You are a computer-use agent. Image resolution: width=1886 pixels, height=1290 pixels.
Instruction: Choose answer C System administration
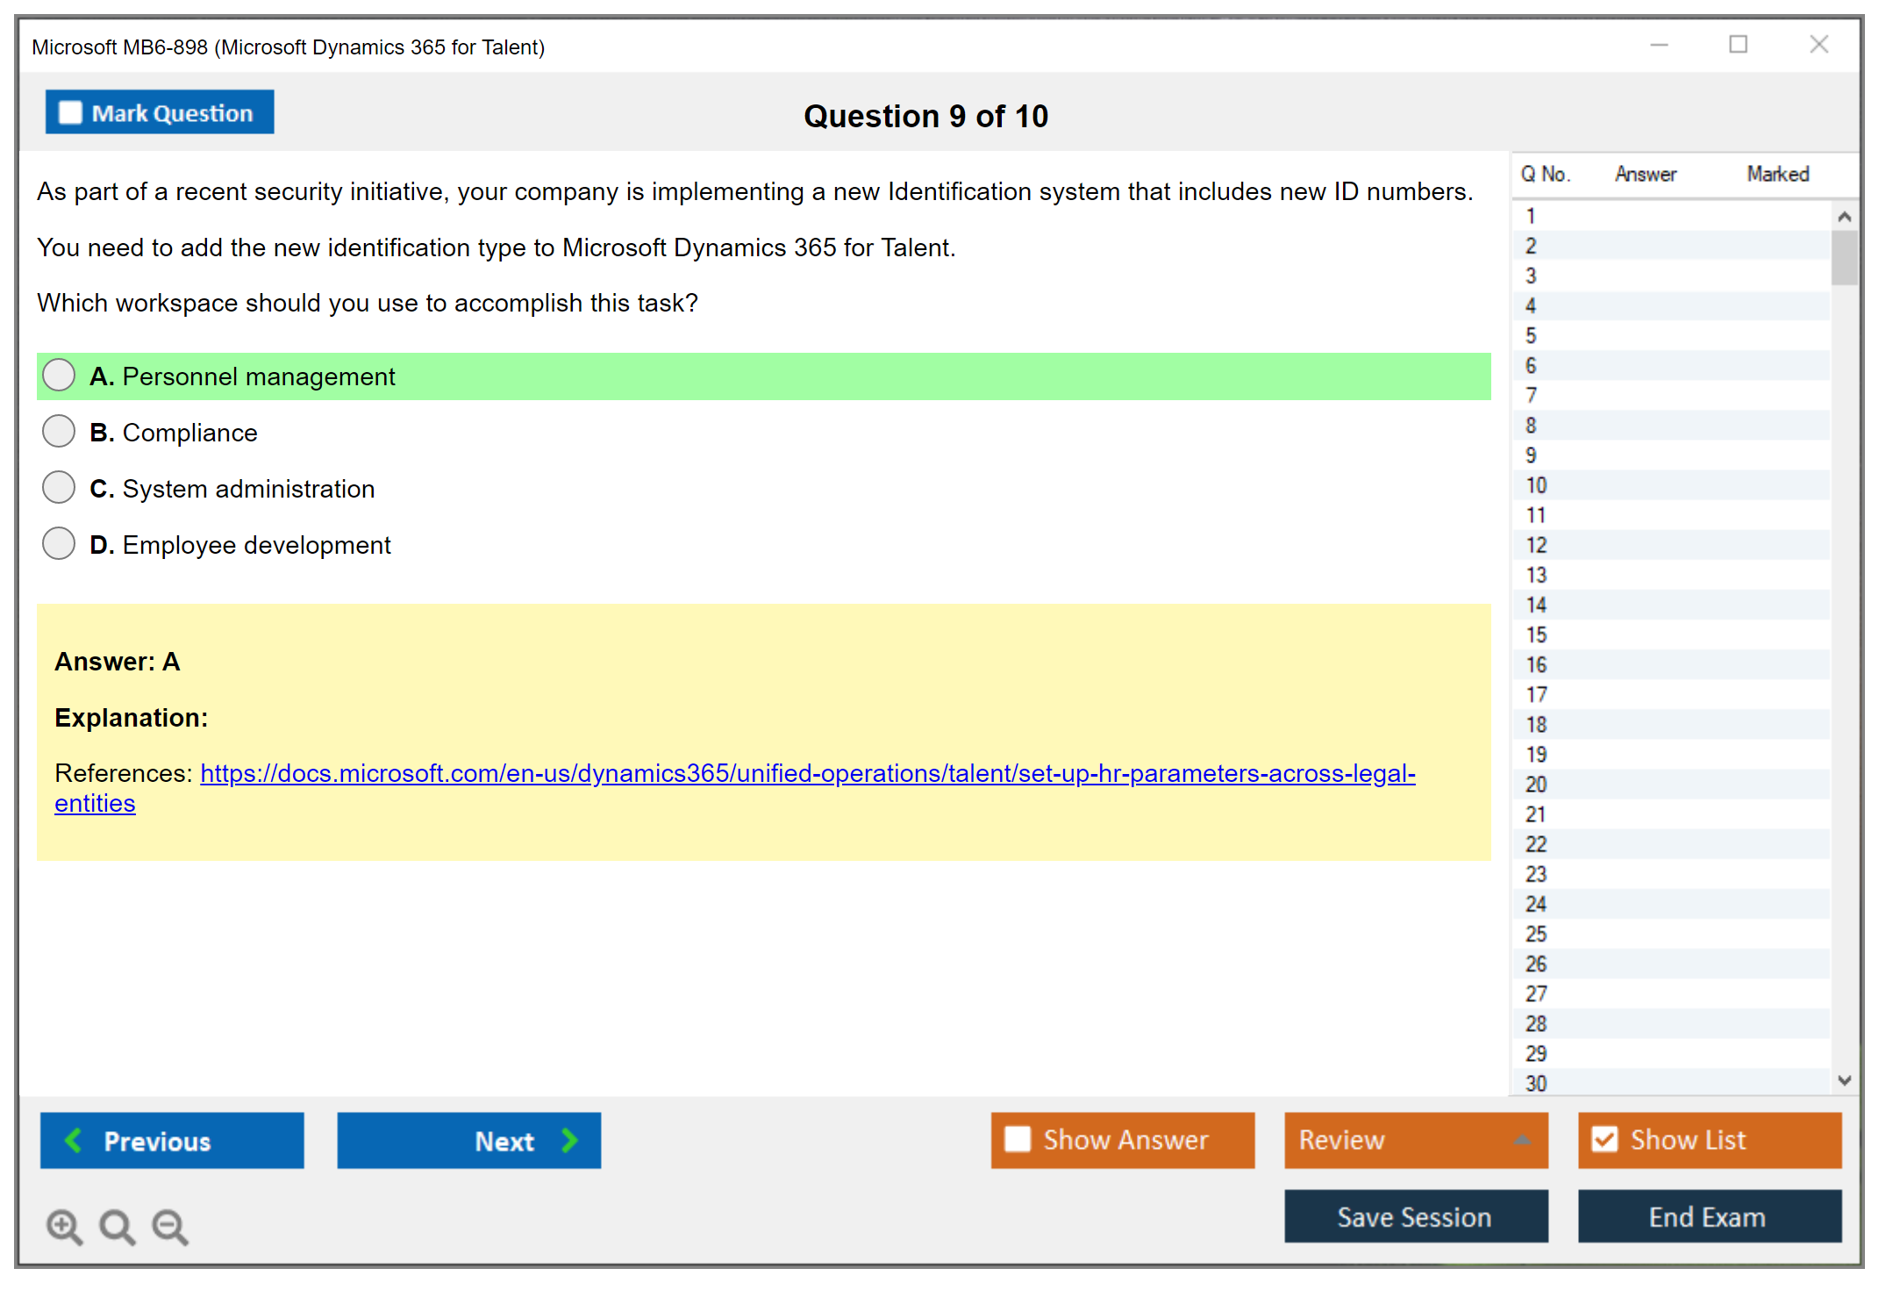click(x=59, y=488)
